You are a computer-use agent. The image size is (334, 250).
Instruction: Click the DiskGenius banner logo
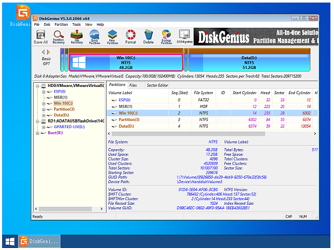tap(224, 37)
